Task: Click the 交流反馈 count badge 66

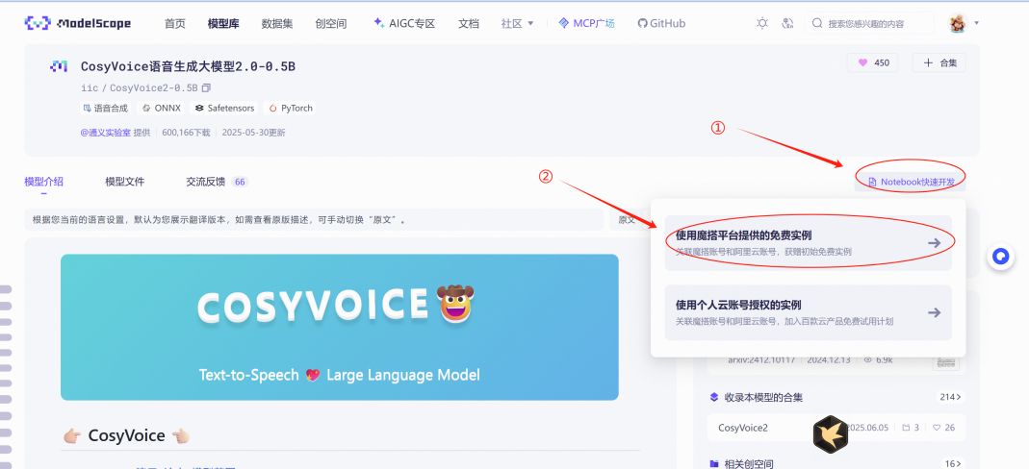Action: pyautogui.click(x=240, y=182)
